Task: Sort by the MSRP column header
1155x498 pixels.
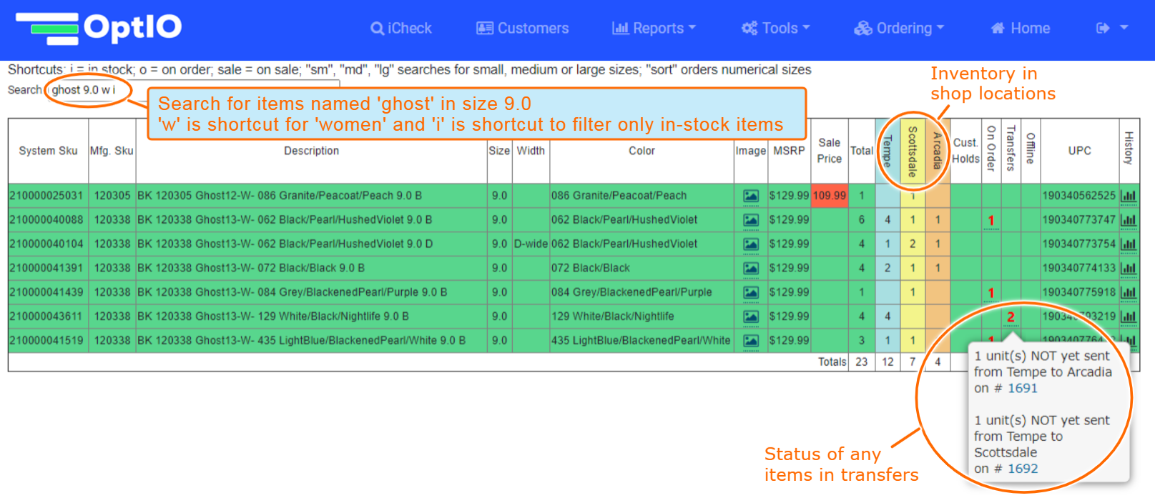Action: pos(789,151)
